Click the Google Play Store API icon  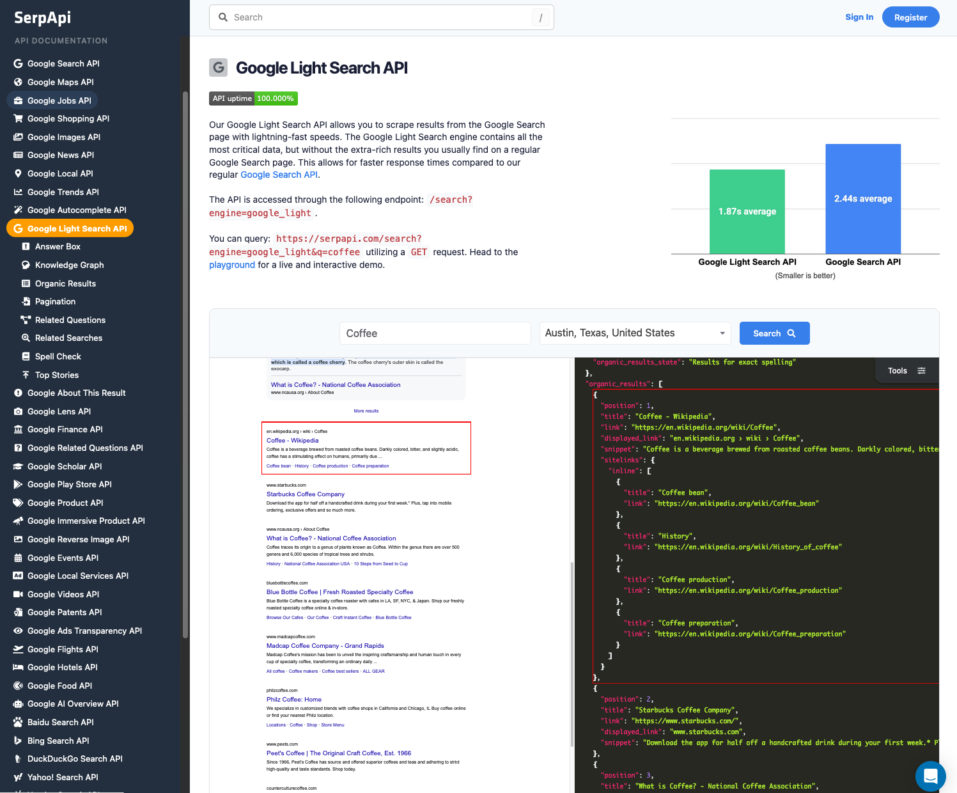18,484
